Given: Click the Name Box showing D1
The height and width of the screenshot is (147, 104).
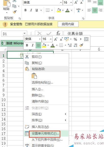Looking at the screenshot, I should point(14,34).
